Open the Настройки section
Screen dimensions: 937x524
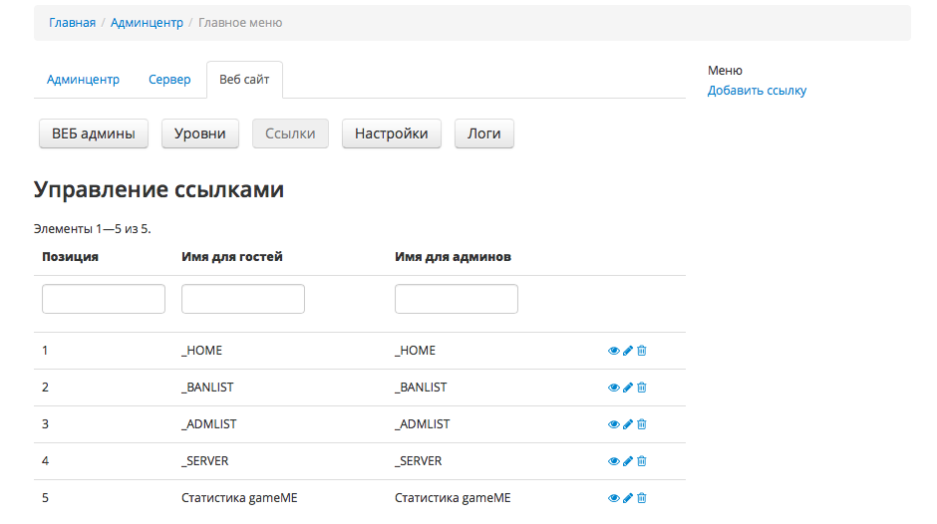pyautogui.click(x=392, y=133)
